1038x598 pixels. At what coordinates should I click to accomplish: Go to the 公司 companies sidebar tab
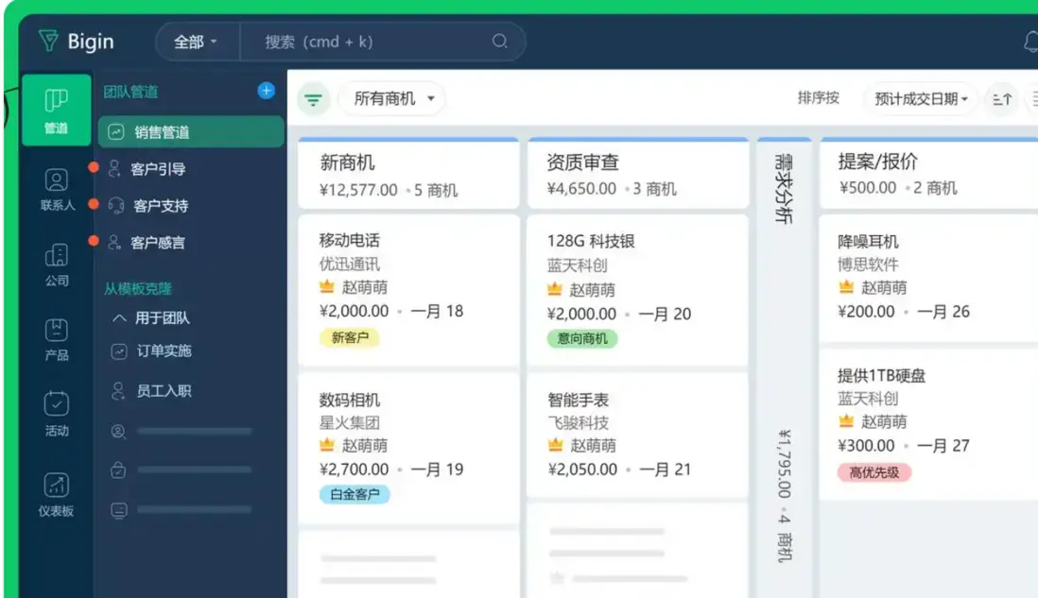pyautogui.click(x=57, y=265)
